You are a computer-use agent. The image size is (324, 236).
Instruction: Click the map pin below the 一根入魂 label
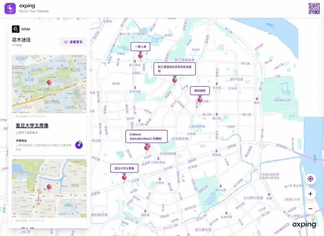(140, 56)
